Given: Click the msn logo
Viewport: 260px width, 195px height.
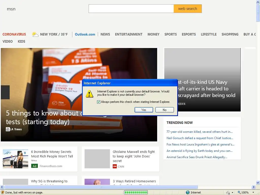Looking at the screenshot, I should [x=11, y=9].
